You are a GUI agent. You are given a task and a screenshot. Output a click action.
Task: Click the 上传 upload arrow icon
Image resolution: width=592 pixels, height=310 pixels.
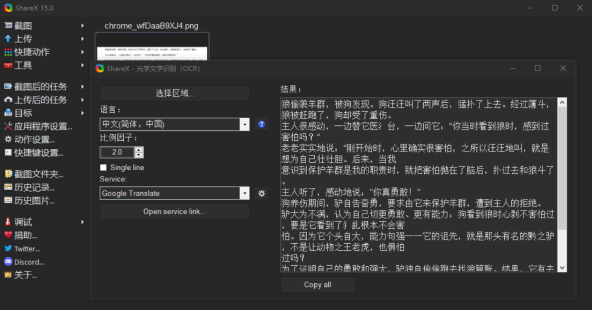(x=8, y=39)
